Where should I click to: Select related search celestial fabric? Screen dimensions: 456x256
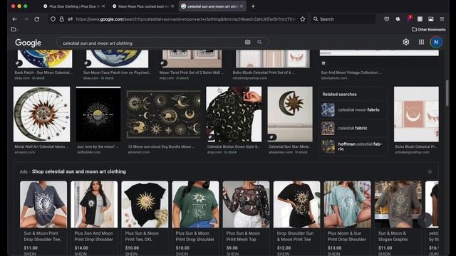pos(353,128)
